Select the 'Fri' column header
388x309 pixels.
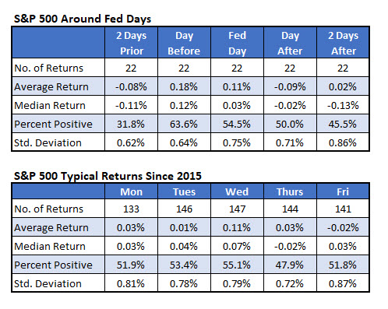(343, 191)
